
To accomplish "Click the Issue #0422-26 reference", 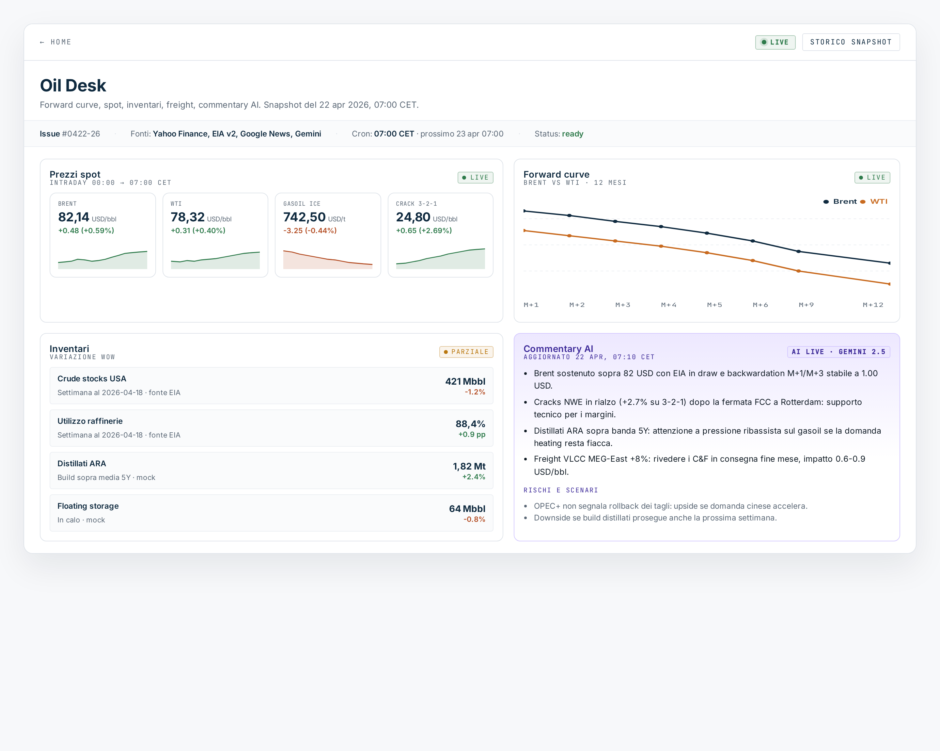I will coord(69,134).
